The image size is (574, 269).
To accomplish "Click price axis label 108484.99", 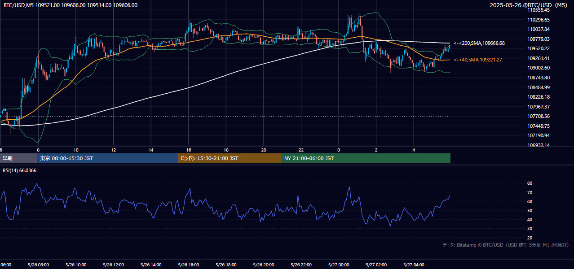I will coord(539,87).
